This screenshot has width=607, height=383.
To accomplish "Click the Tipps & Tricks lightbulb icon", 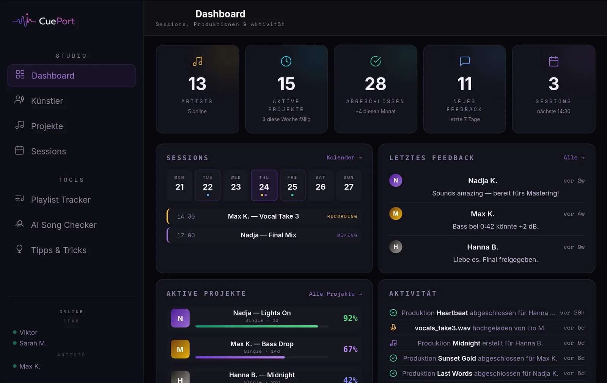I will tap(19, 249).
